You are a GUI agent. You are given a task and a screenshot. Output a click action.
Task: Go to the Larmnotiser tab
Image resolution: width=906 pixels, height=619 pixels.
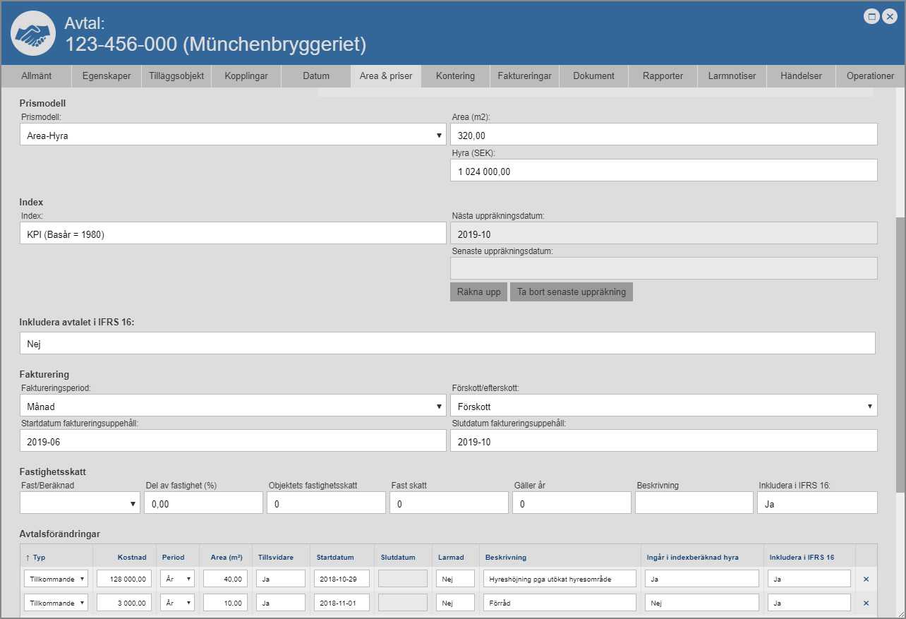[732, 76]
